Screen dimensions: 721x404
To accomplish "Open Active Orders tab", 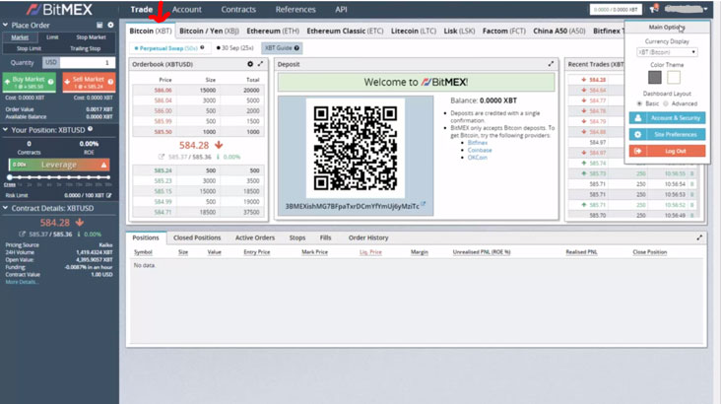I will coord(255,237).
